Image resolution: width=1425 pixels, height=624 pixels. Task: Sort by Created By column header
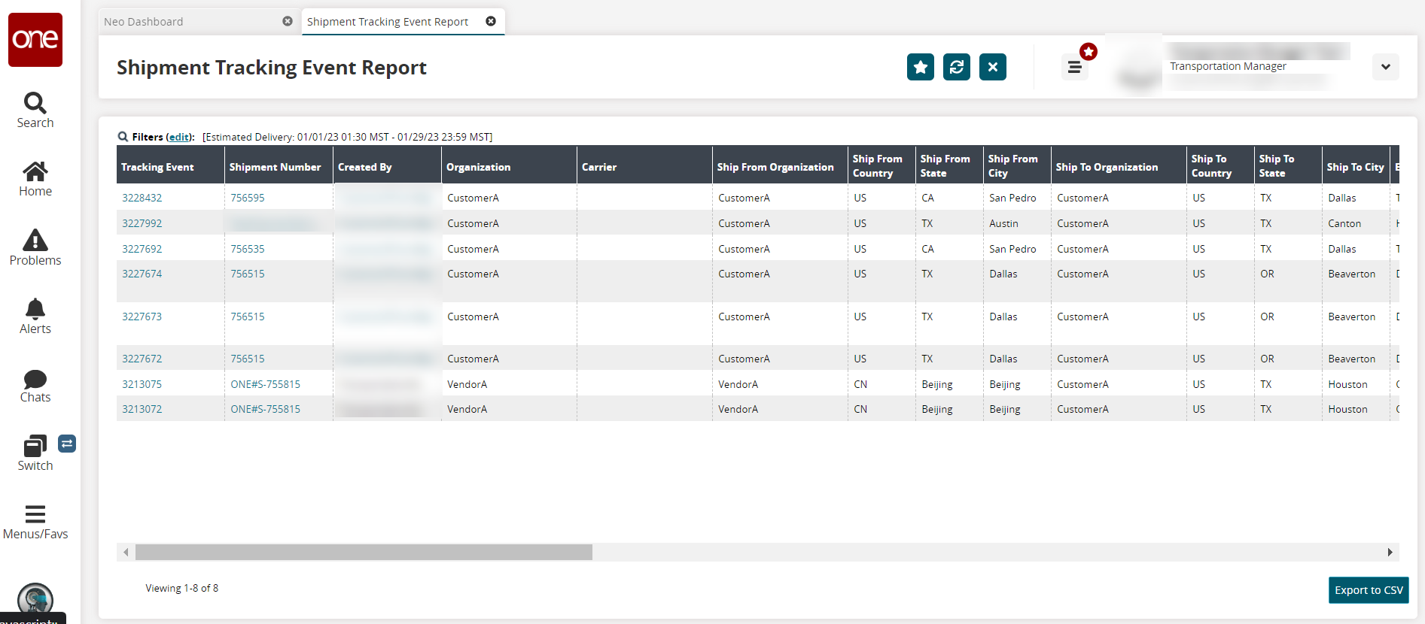tap(387, 165)
